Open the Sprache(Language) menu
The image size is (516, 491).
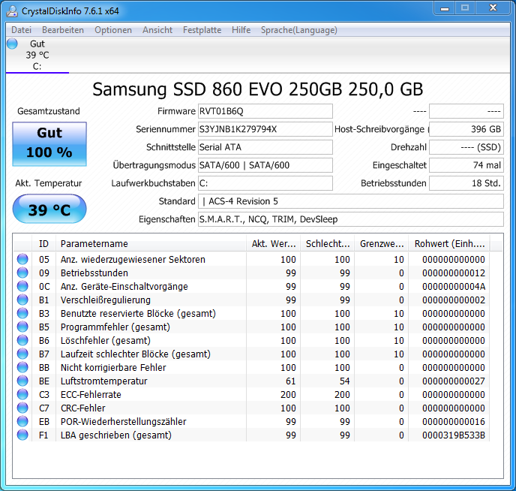[298, 30]
